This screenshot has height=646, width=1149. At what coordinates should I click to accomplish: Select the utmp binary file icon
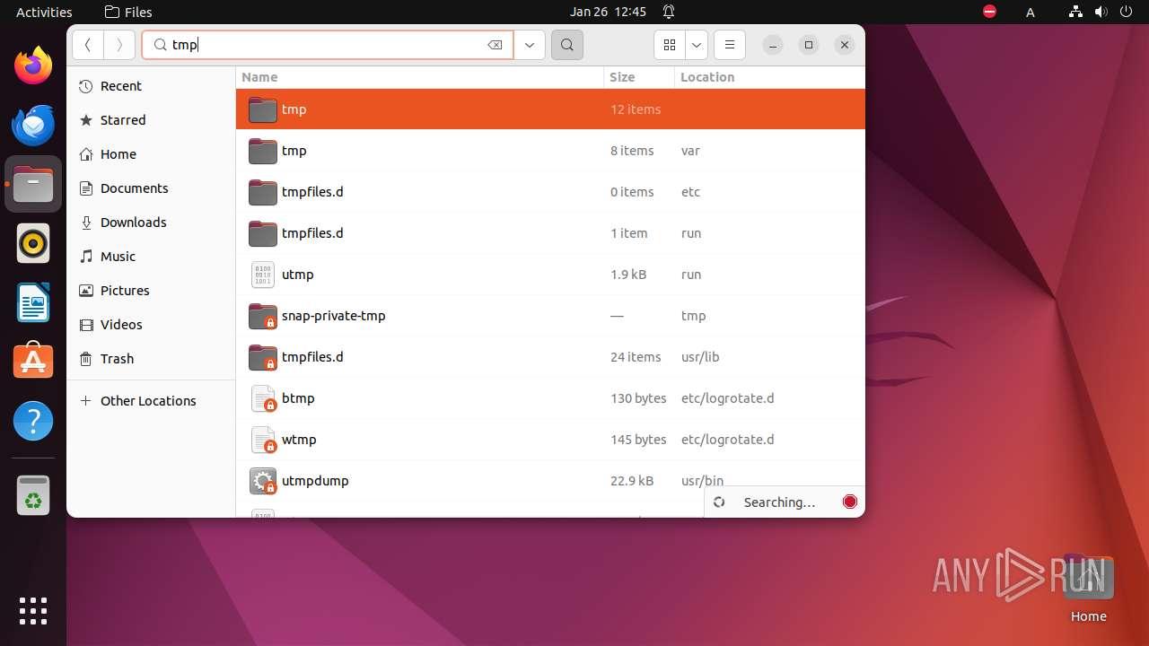pyautogui.click(x=263, y=275)
